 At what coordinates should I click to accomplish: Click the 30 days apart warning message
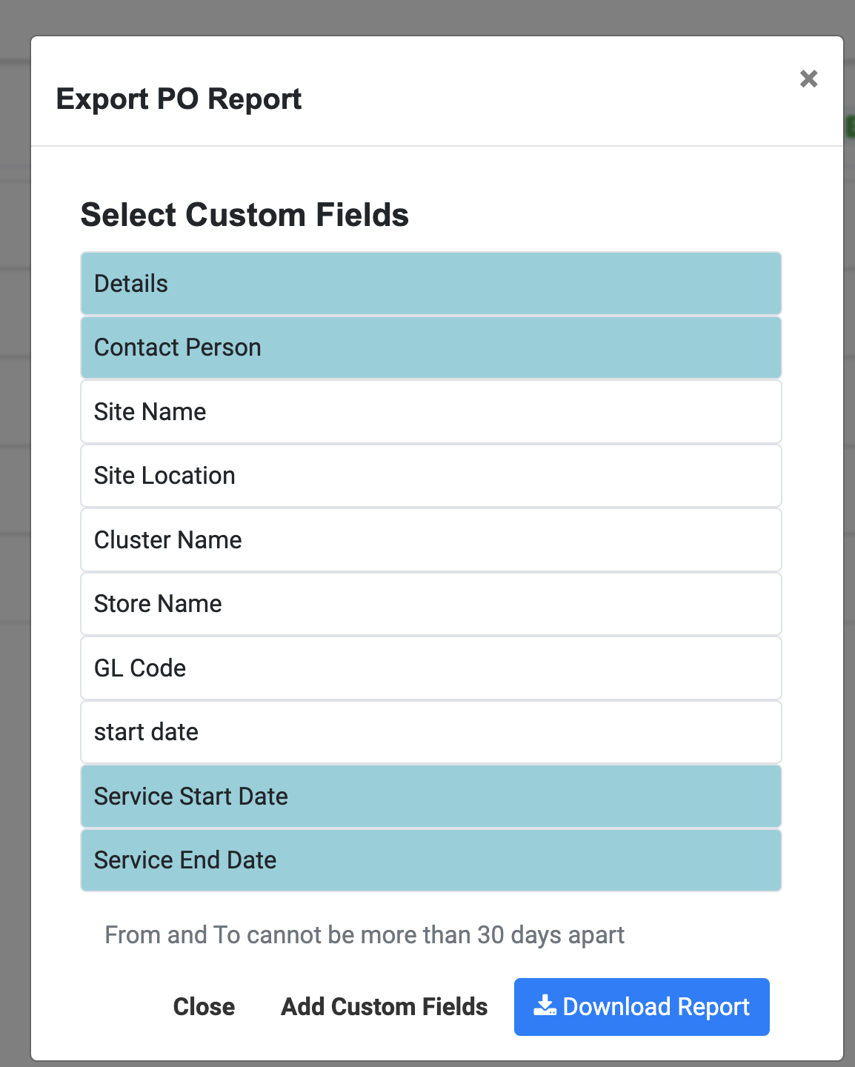(365, 934)
